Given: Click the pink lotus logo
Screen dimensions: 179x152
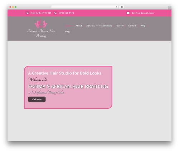Looking at the screenshot, I should pos(41,24).
